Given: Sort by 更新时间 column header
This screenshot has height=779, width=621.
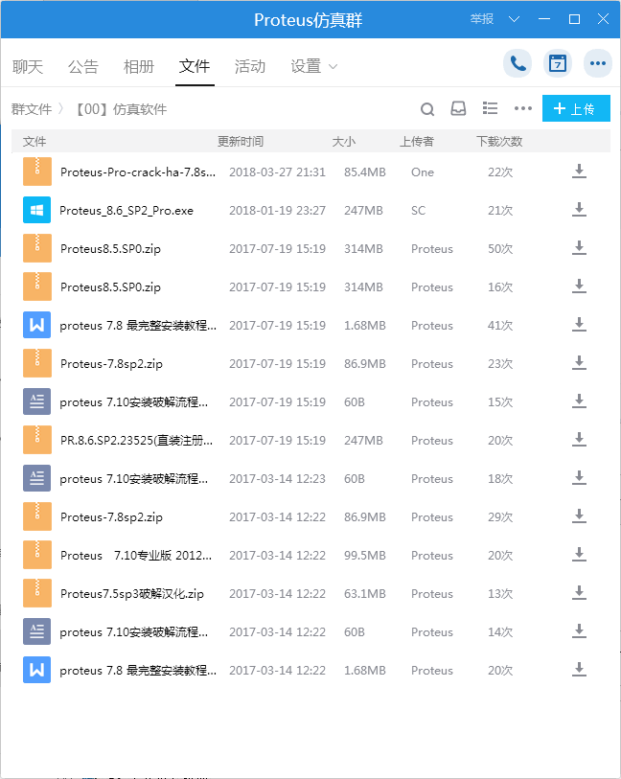Looking at the screenshot, I should coord(241,142).
